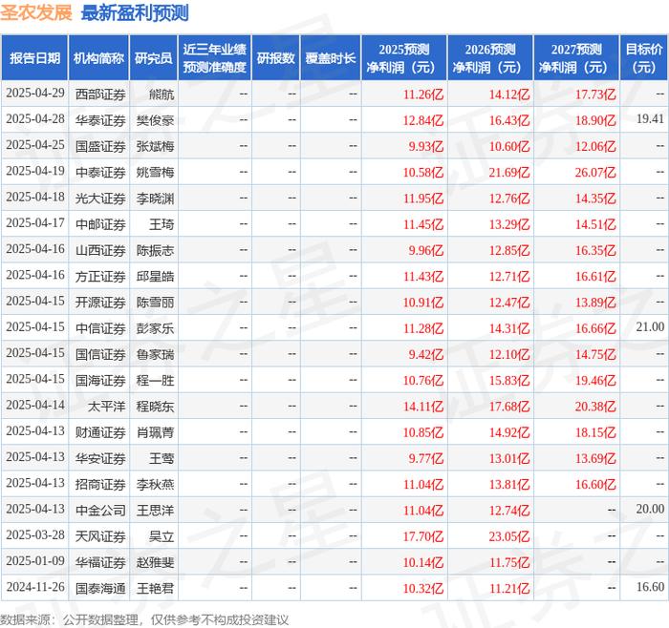Select the 西部证券 institution cell
The width and height of the screenshot is (669, 628).
pyautogui.click(x=100, y=94)
